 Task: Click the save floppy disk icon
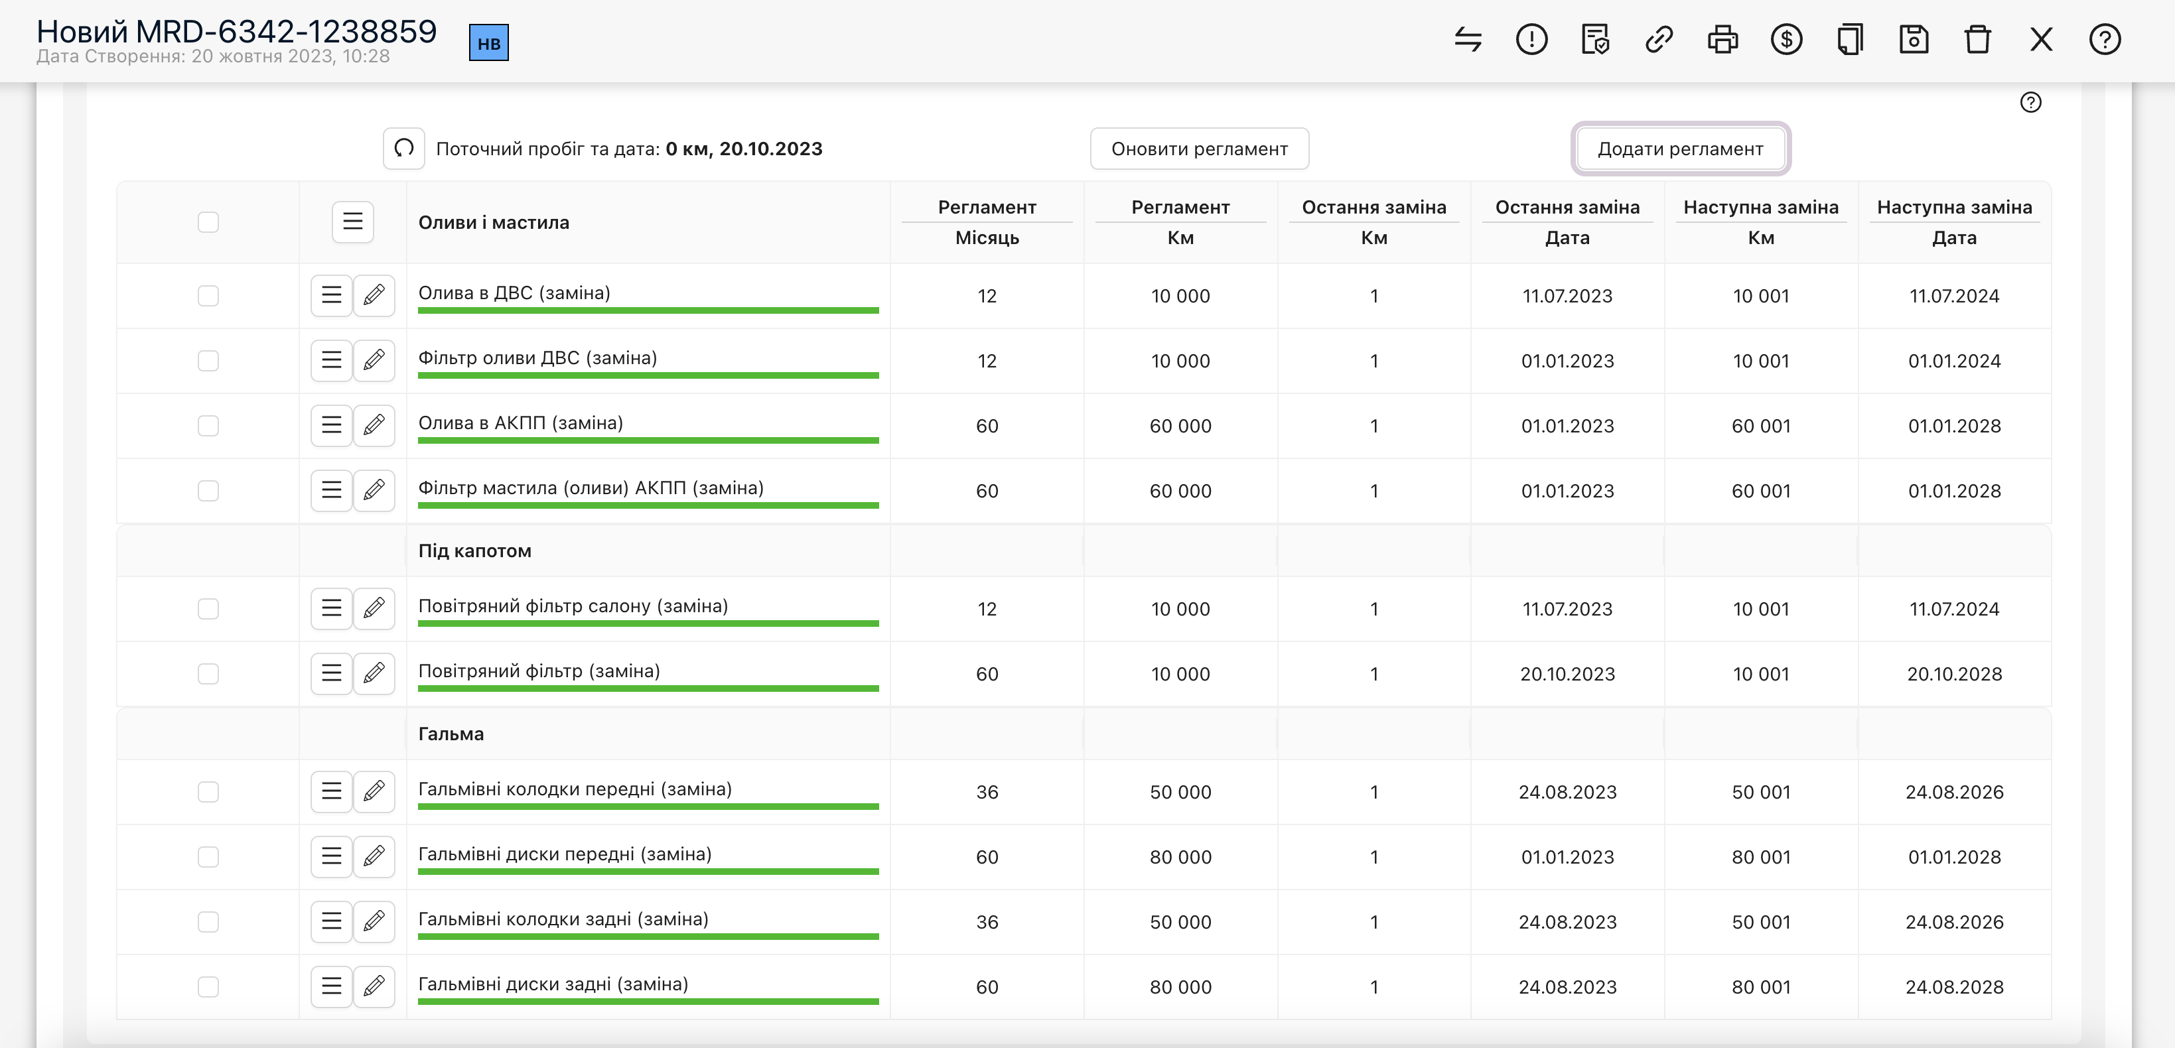pos(1914,40)
